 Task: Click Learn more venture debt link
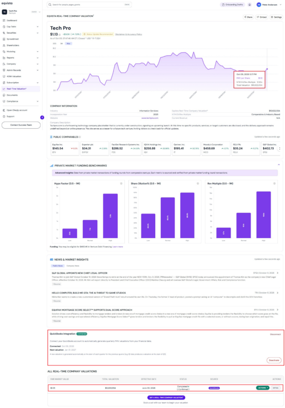click(x=117, y=247)
